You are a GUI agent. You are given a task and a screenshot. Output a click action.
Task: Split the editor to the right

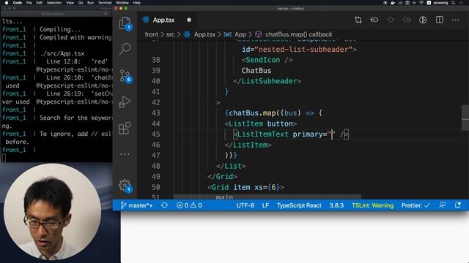click(x=440, y=20)
